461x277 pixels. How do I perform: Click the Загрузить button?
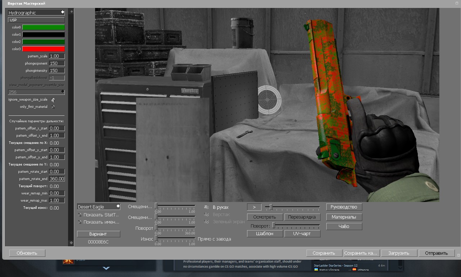(399, 253)
